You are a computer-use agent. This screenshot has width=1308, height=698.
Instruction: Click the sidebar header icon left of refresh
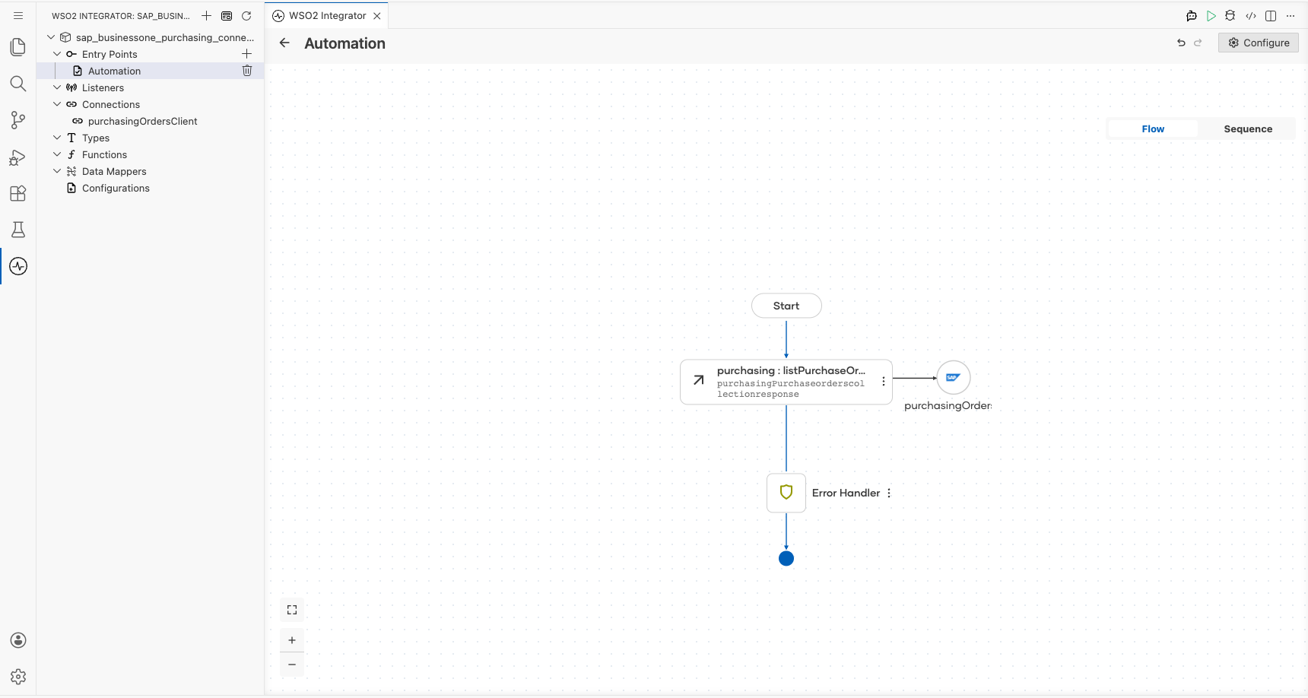point(227,16)
